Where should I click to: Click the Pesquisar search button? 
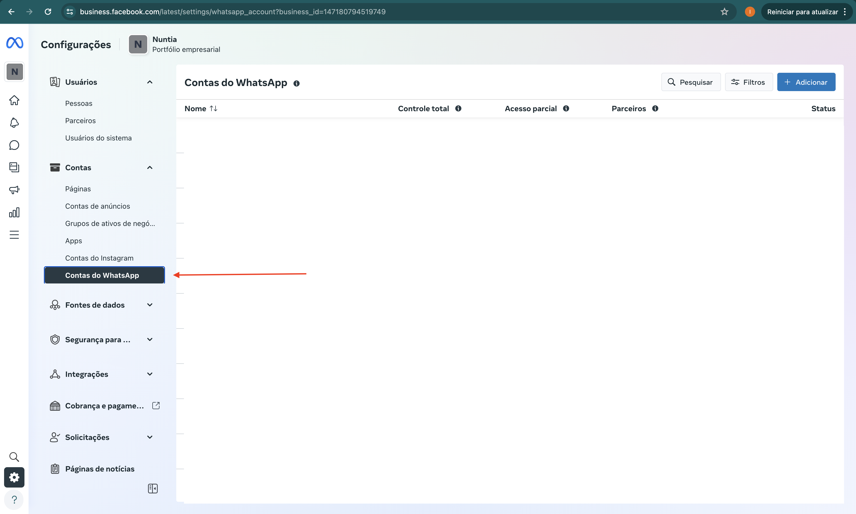[x=691, y=82]
